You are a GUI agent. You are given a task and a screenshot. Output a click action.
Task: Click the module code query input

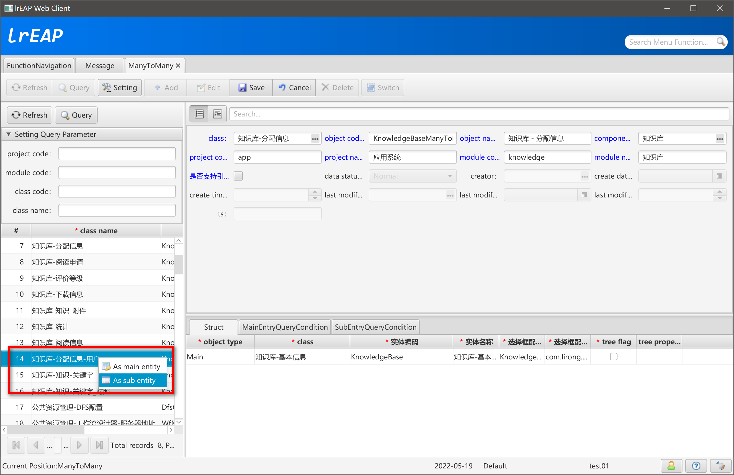click(x=117, y=173)
